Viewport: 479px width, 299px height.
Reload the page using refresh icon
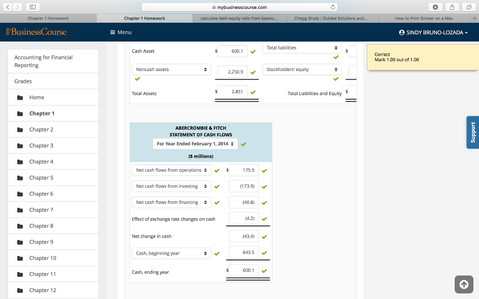tap(333, 7)
